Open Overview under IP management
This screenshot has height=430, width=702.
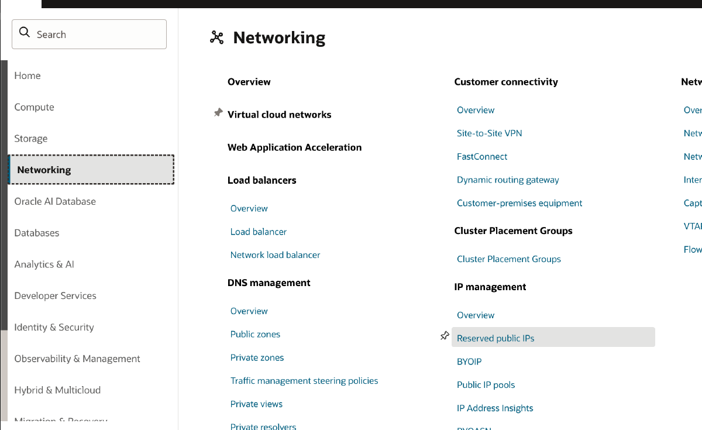click(x=476, y=315)
